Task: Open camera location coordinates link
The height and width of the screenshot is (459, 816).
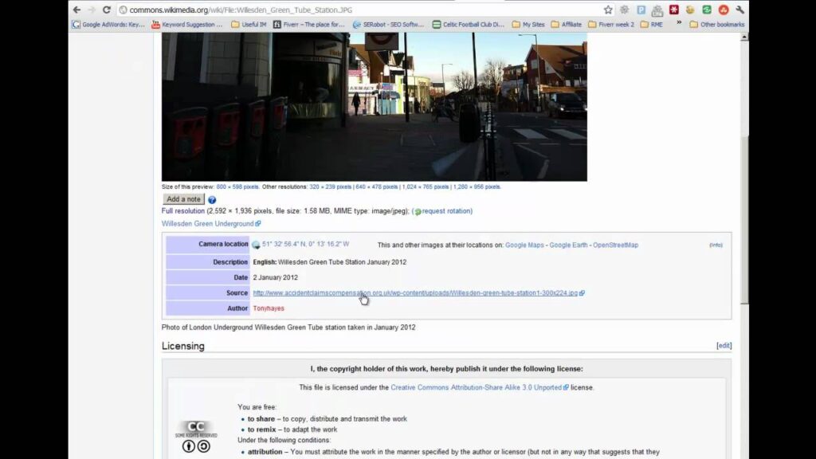Action: pos(305,244)
